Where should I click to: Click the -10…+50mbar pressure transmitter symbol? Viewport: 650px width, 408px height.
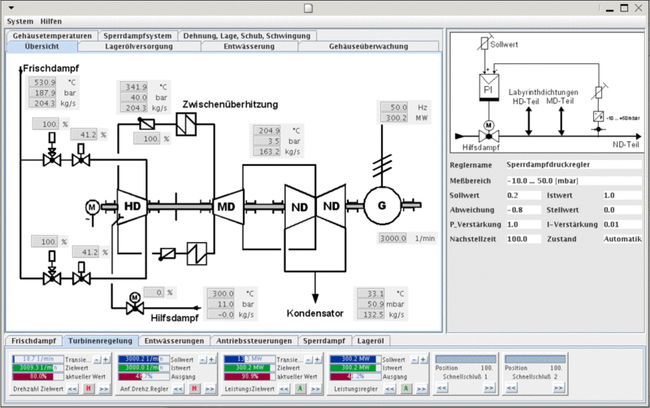pos(598,116)
